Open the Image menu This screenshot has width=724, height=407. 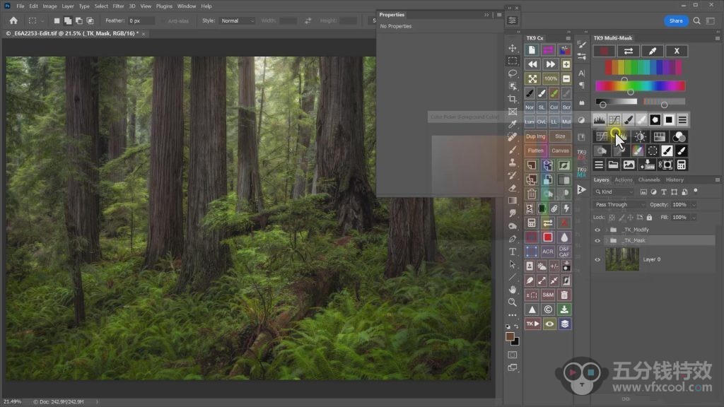[50, 6]
